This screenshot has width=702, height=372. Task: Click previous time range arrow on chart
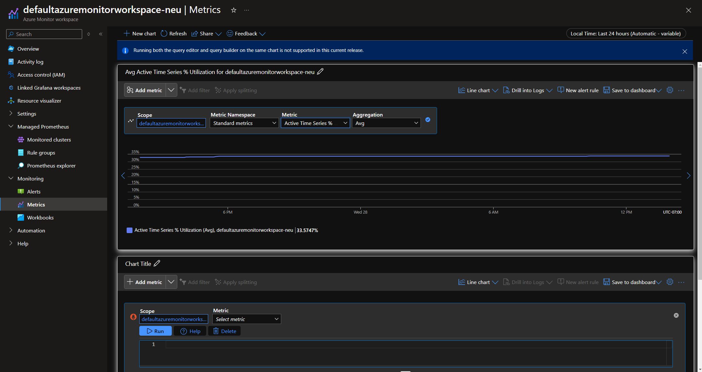click(x=123, y=176)
